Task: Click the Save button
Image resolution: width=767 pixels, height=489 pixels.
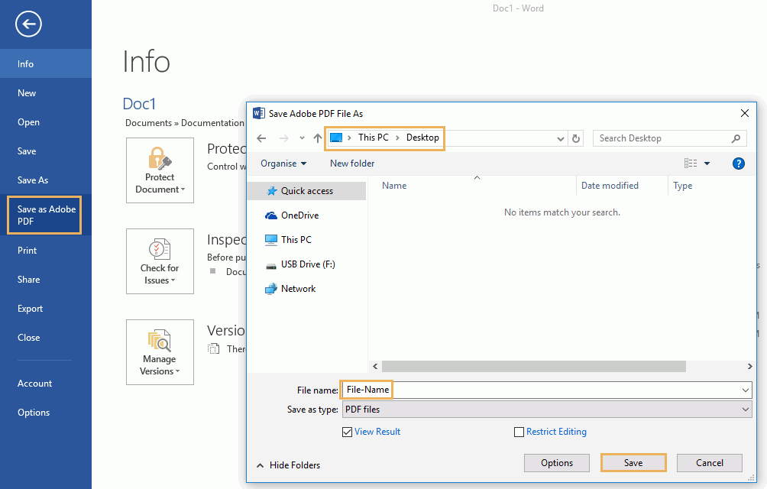Action: coord(633,463)
